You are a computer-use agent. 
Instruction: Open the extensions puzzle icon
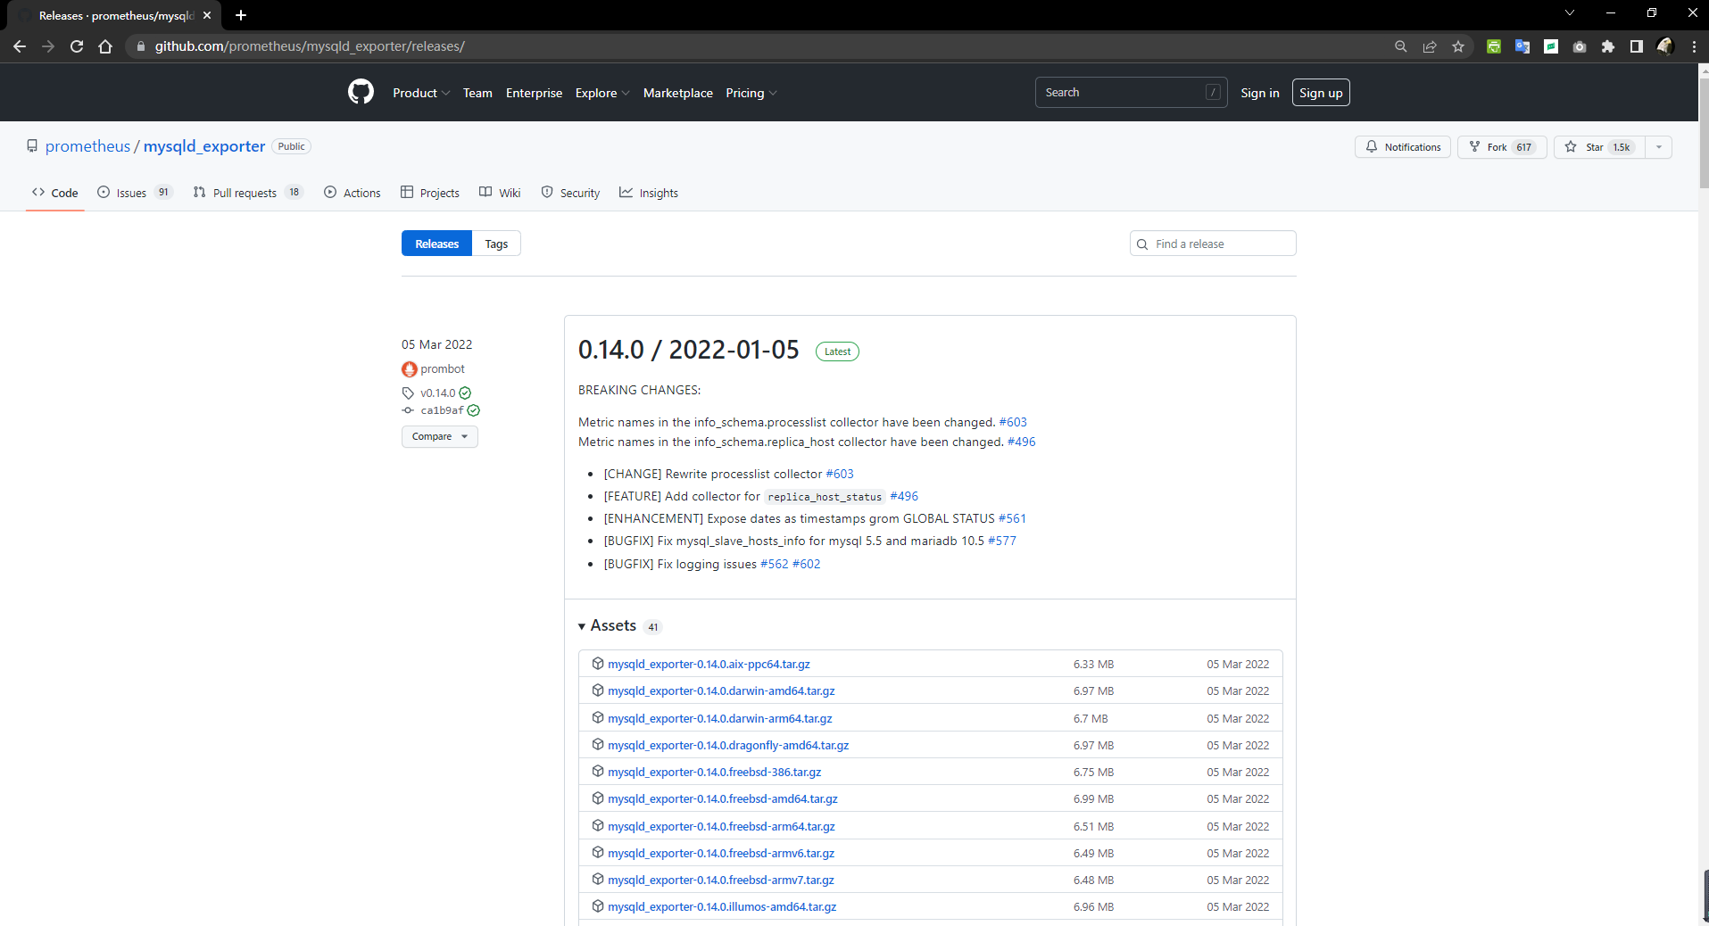pos(1608,46)
